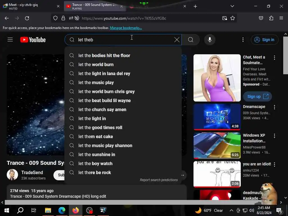Open Firefox application menu
The height and width of the screenshot is (216, 288).
(281, 18)
